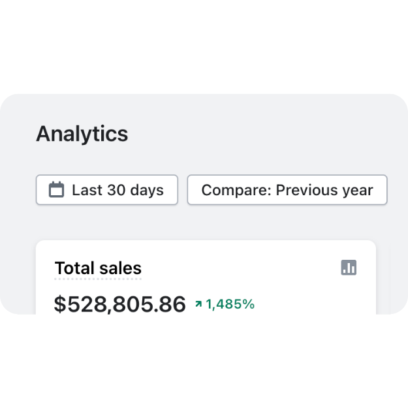Select the $528,805.86 sales figure
Viewport: 408px width, 408px height.
point(119,304)
